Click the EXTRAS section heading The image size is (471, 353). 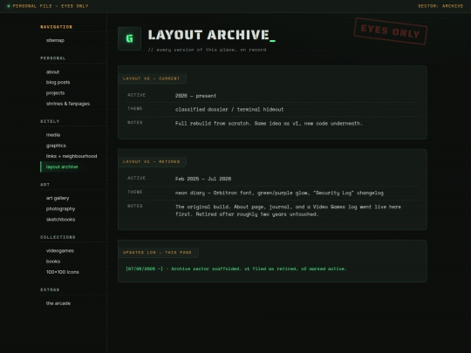click(50, 289)
